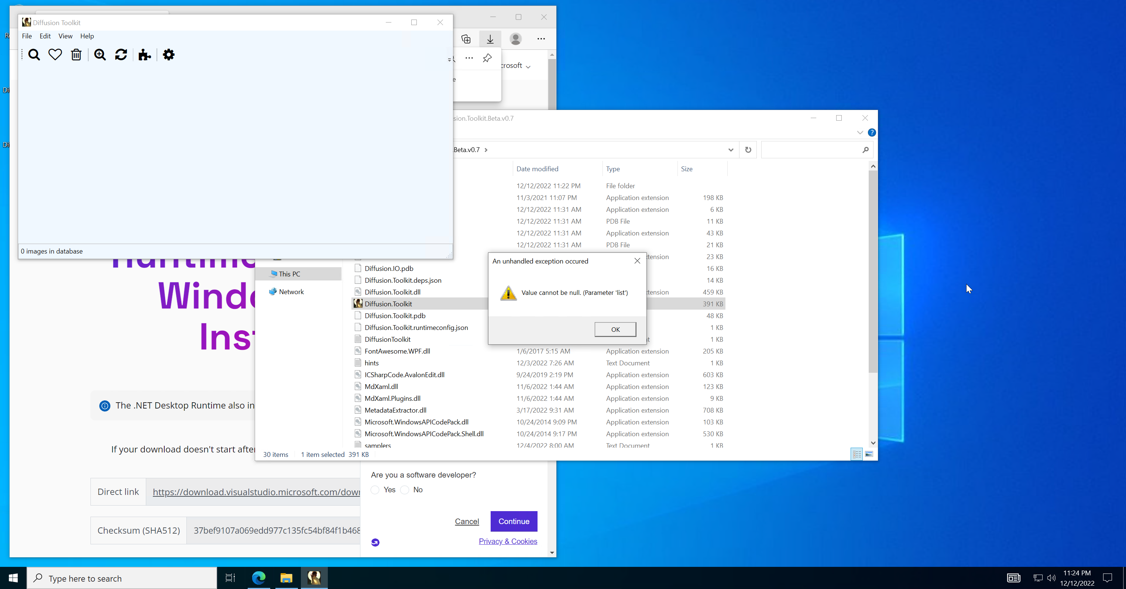
Task: Click the Explorer search input field
Action: 817,150
